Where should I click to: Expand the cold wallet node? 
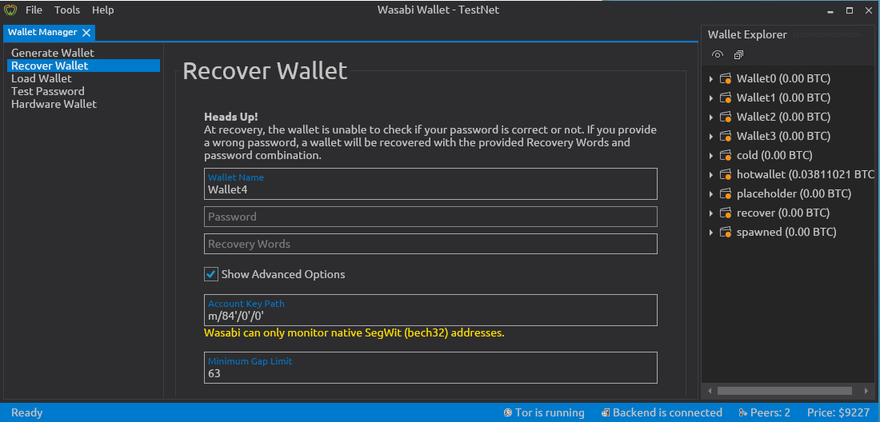711,155
